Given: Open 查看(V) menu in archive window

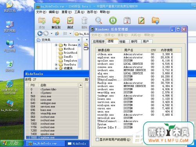Looking at the screenshot, I should click(x=67, y=12).
